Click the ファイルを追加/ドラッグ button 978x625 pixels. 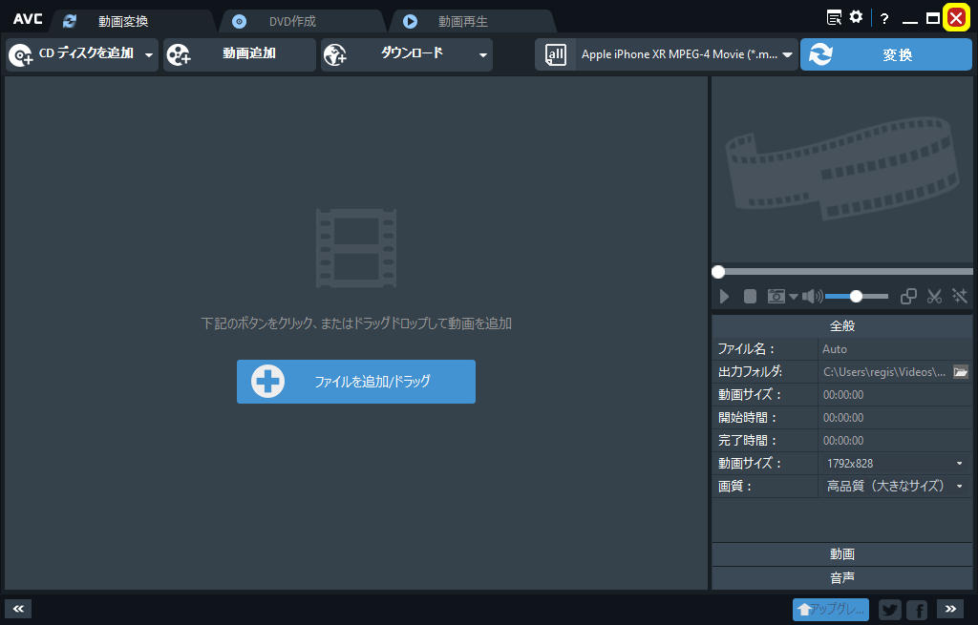point(356,382)
